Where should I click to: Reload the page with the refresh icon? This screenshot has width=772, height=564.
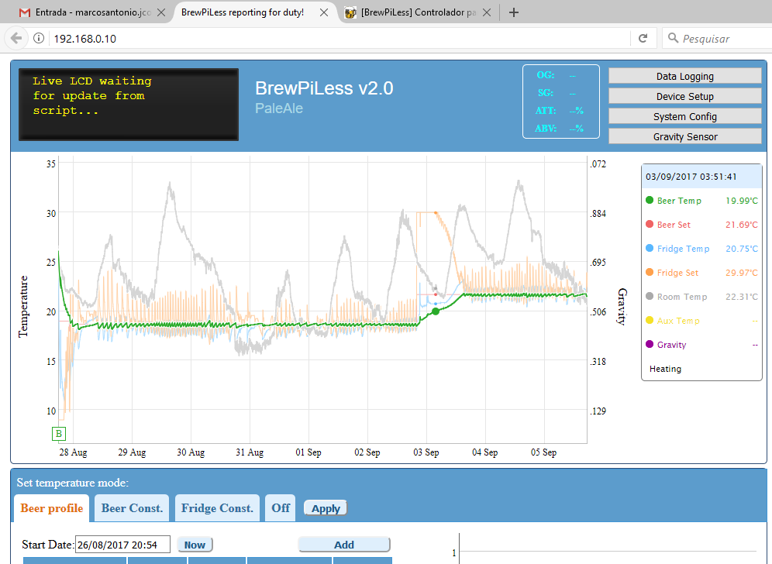643,39
